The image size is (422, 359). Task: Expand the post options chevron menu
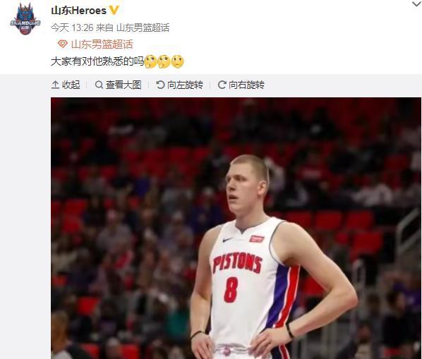[417, 4]
